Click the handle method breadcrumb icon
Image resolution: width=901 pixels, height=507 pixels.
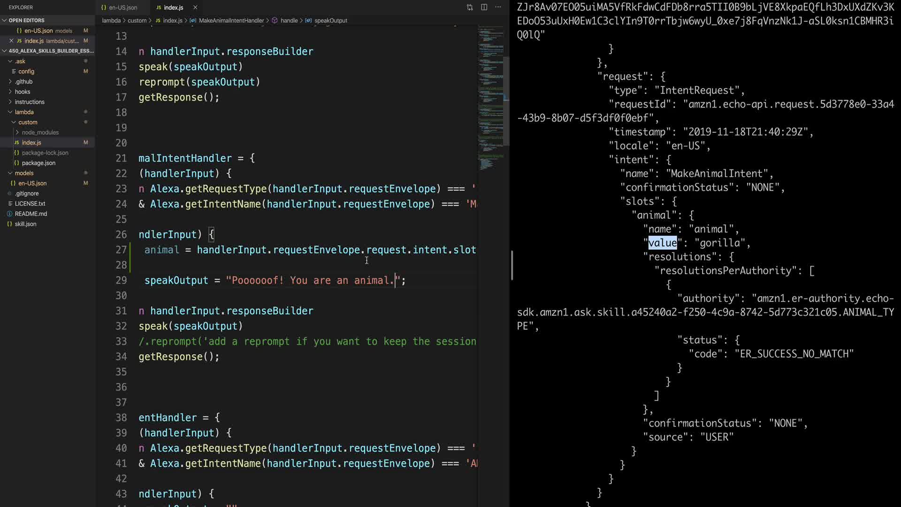(275, 21)
